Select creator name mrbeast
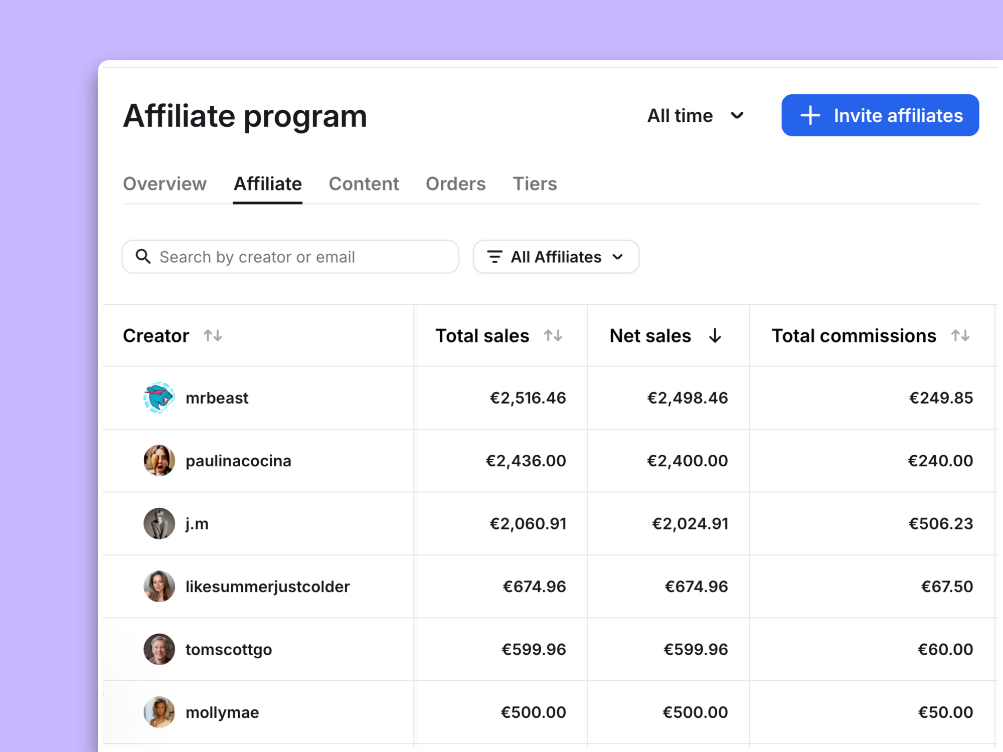1003x752 pixels. pyautogui.click(x=217, y=398)
